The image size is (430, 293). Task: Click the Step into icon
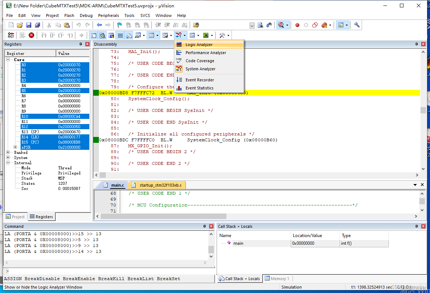[x=44, y=35]
